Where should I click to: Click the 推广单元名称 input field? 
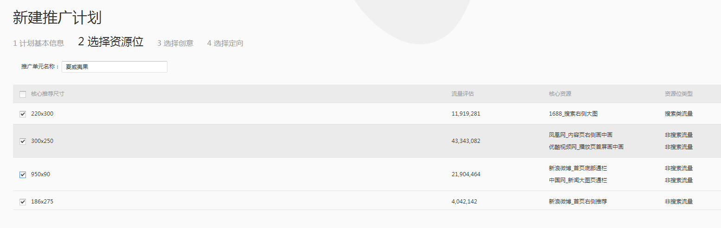tap(114, 67)
